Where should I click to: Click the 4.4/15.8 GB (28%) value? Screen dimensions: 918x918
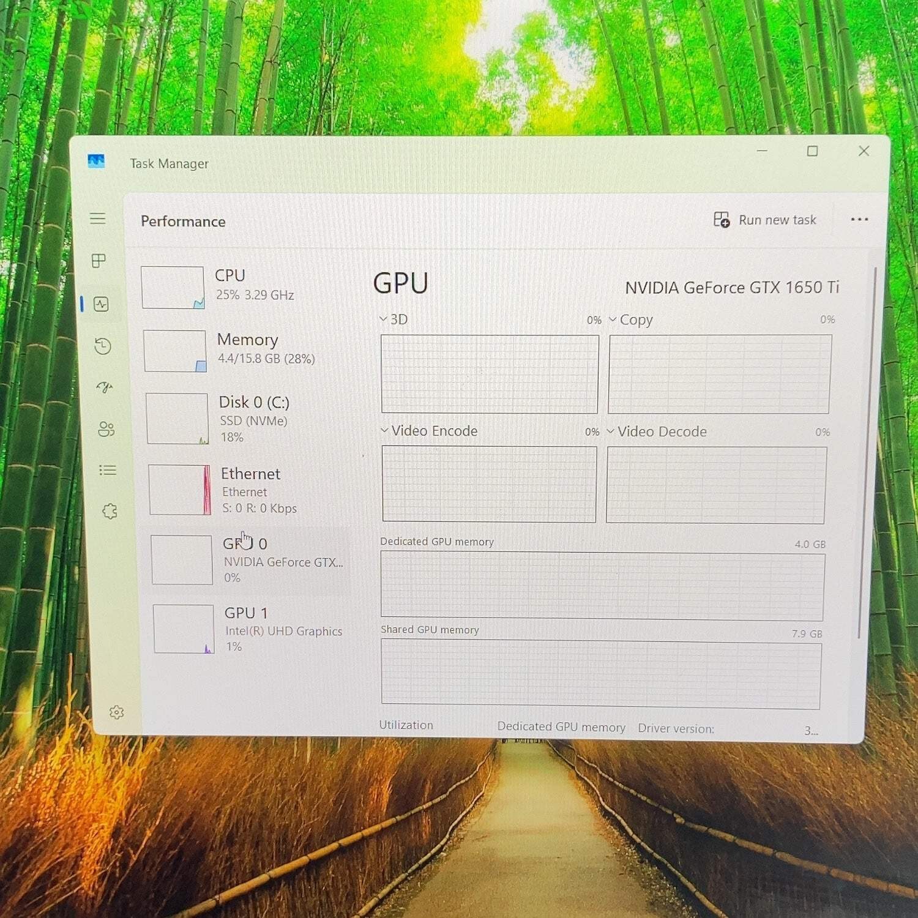[266, 359]
